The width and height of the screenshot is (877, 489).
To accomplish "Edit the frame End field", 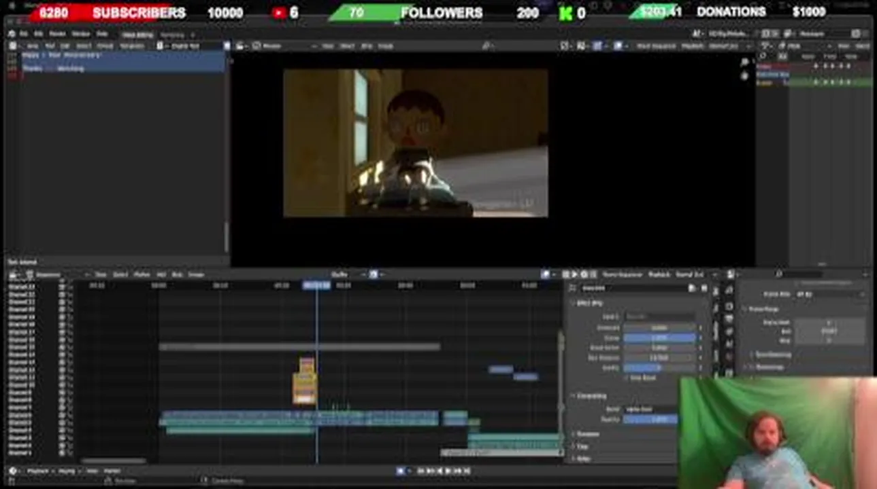I will pos(829,331).
